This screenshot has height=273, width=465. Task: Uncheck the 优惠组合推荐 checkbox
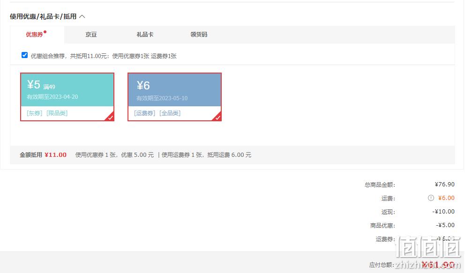(25, 55)
